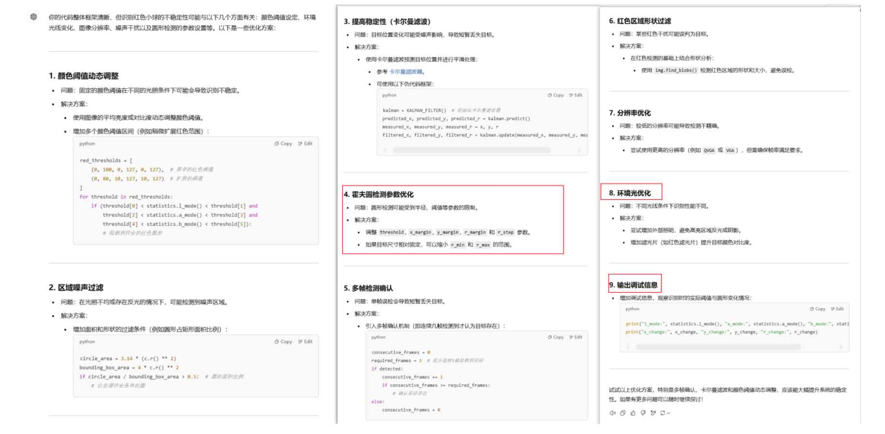Click the heading 9. 输出调试信息
Viewport: 885px width, 434px height.
633,285
